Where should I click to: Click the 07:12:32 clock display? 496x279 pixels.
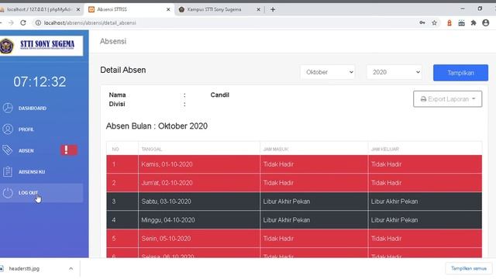(40, 81)
